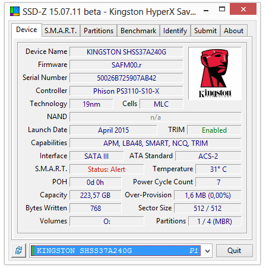Image resolution: width=266 pixels, height=269 pixels.
Task: Click the Capabilities value APM, LBA48, SMART
Action: pyautogui.click(x=156, y=143)
